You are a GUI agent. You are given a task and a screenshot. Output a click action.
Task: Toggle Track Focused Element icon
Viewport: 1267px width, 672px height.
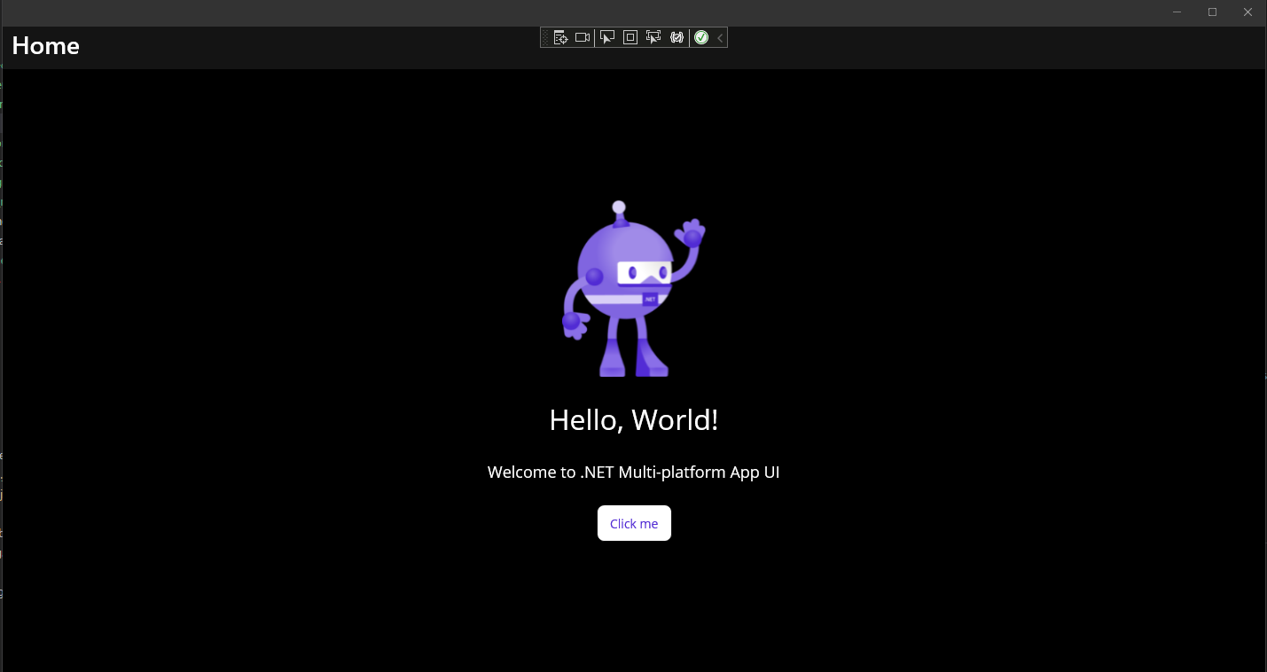click(653, 37)
